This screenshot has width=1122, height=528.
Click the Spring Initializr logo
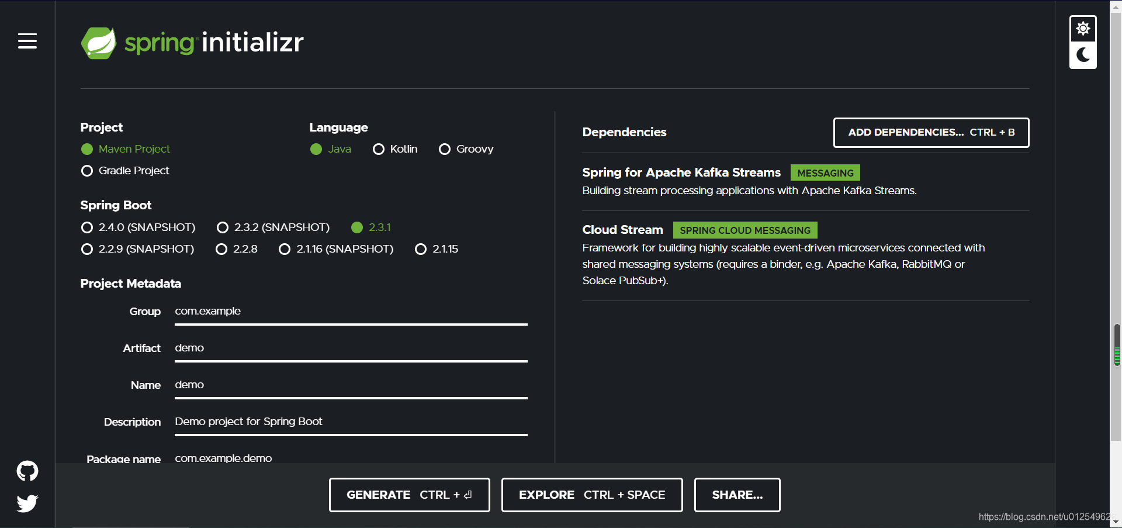(192, 42)
